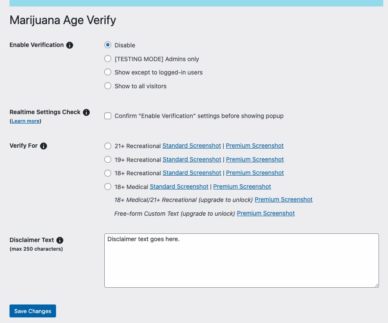
Task: Open Standard Screenshot for 21+ Recreational
Action: [191, 146]
